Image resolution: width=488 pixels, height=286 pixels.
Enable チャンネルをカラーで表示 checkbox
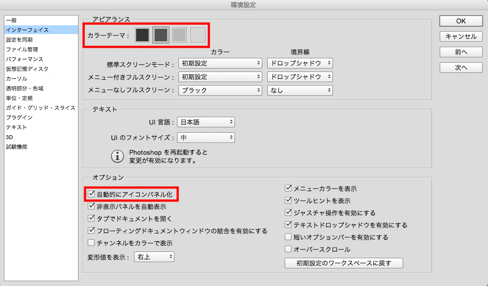click(x=91, y=243)
